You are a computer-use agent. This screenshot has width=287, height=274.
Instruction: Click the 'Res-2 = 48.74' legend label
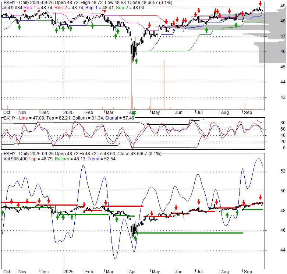tap(69, 8)
